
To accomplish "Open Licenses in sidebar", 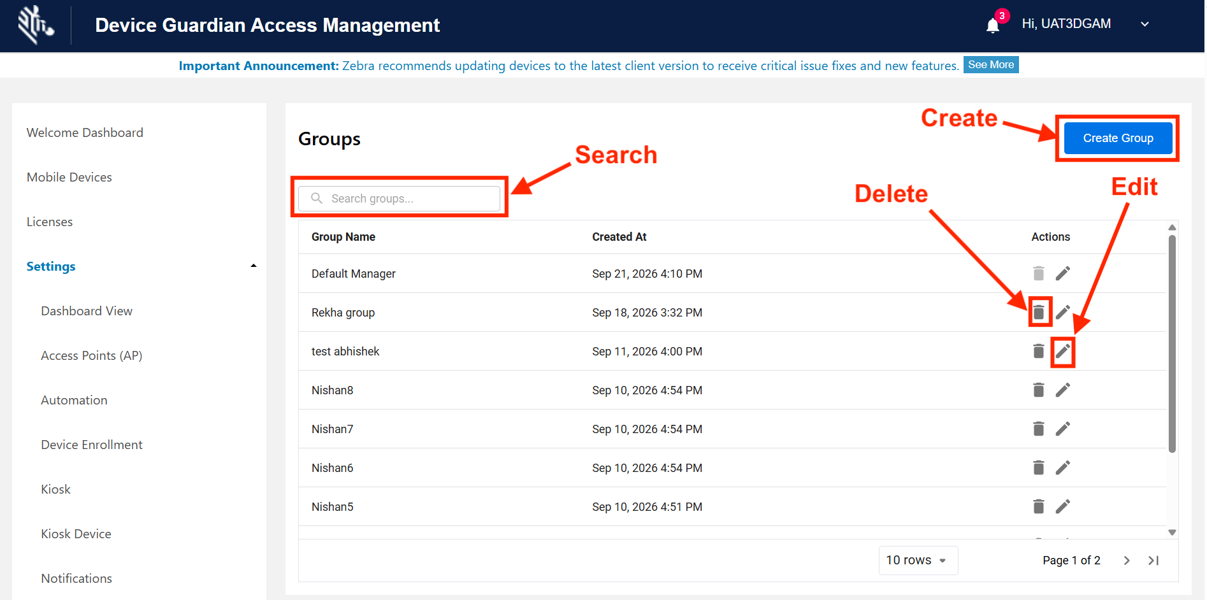I will [x=50, y=222].
